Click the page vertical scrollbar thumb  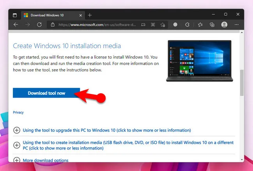pyautogui.click(x=242, y=83)
